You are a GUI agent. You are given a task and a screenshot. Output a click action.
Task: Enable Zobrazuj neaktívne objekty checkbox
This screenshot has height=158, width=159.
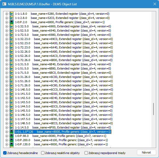tap(43, 153)
